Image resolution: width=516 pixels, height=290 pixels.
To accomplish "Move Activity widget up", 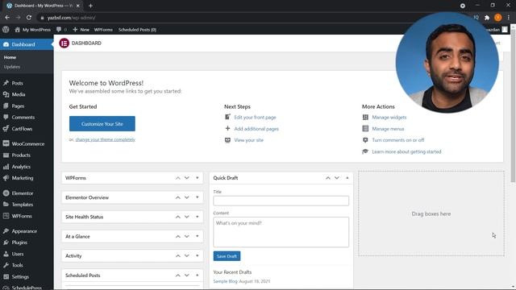I will [177, 256].
